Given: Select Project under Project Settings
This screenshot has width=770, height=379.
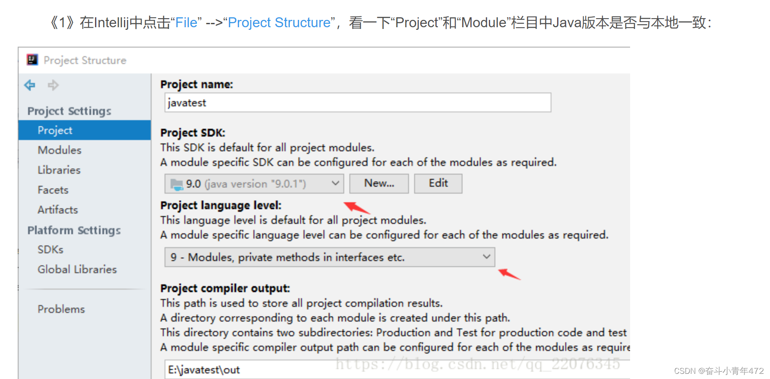Looking at the screenshot, I should [54, 130].
